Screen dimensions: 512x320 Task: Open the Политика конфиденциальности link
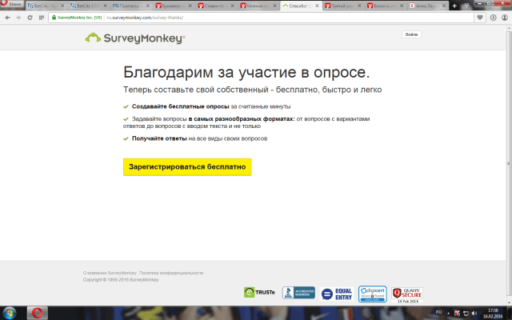pyautogui.click(x=171, y=273)
